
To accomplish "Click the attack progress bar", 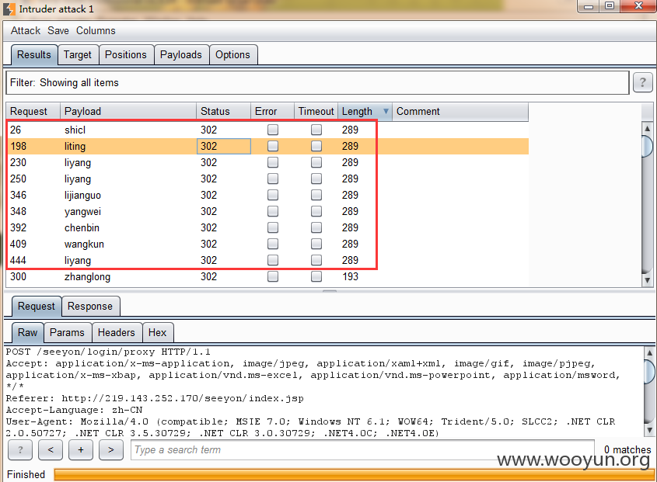I will tap(354, 474).
